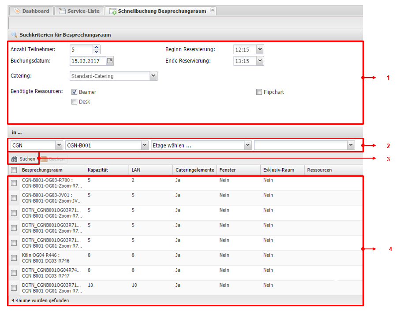Uncheck the Beamer resource checkbox
The image size is (400, 315).
point(74,92)
